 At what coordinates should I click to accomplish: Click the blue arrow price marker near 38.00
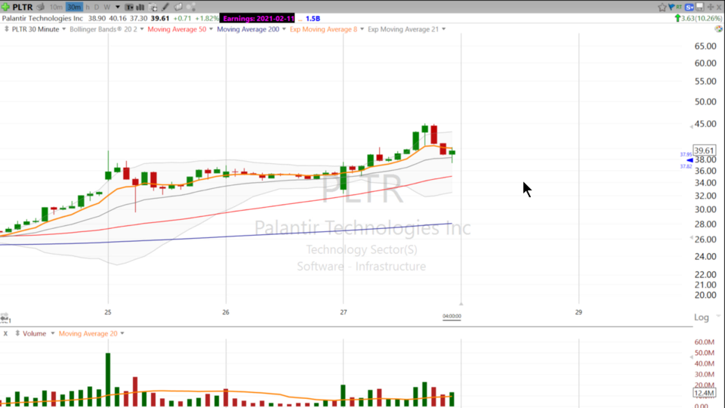click(690, 160)
